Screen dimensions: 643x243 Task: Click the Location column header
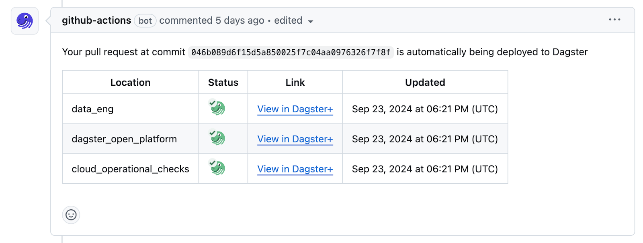(131, 83)
